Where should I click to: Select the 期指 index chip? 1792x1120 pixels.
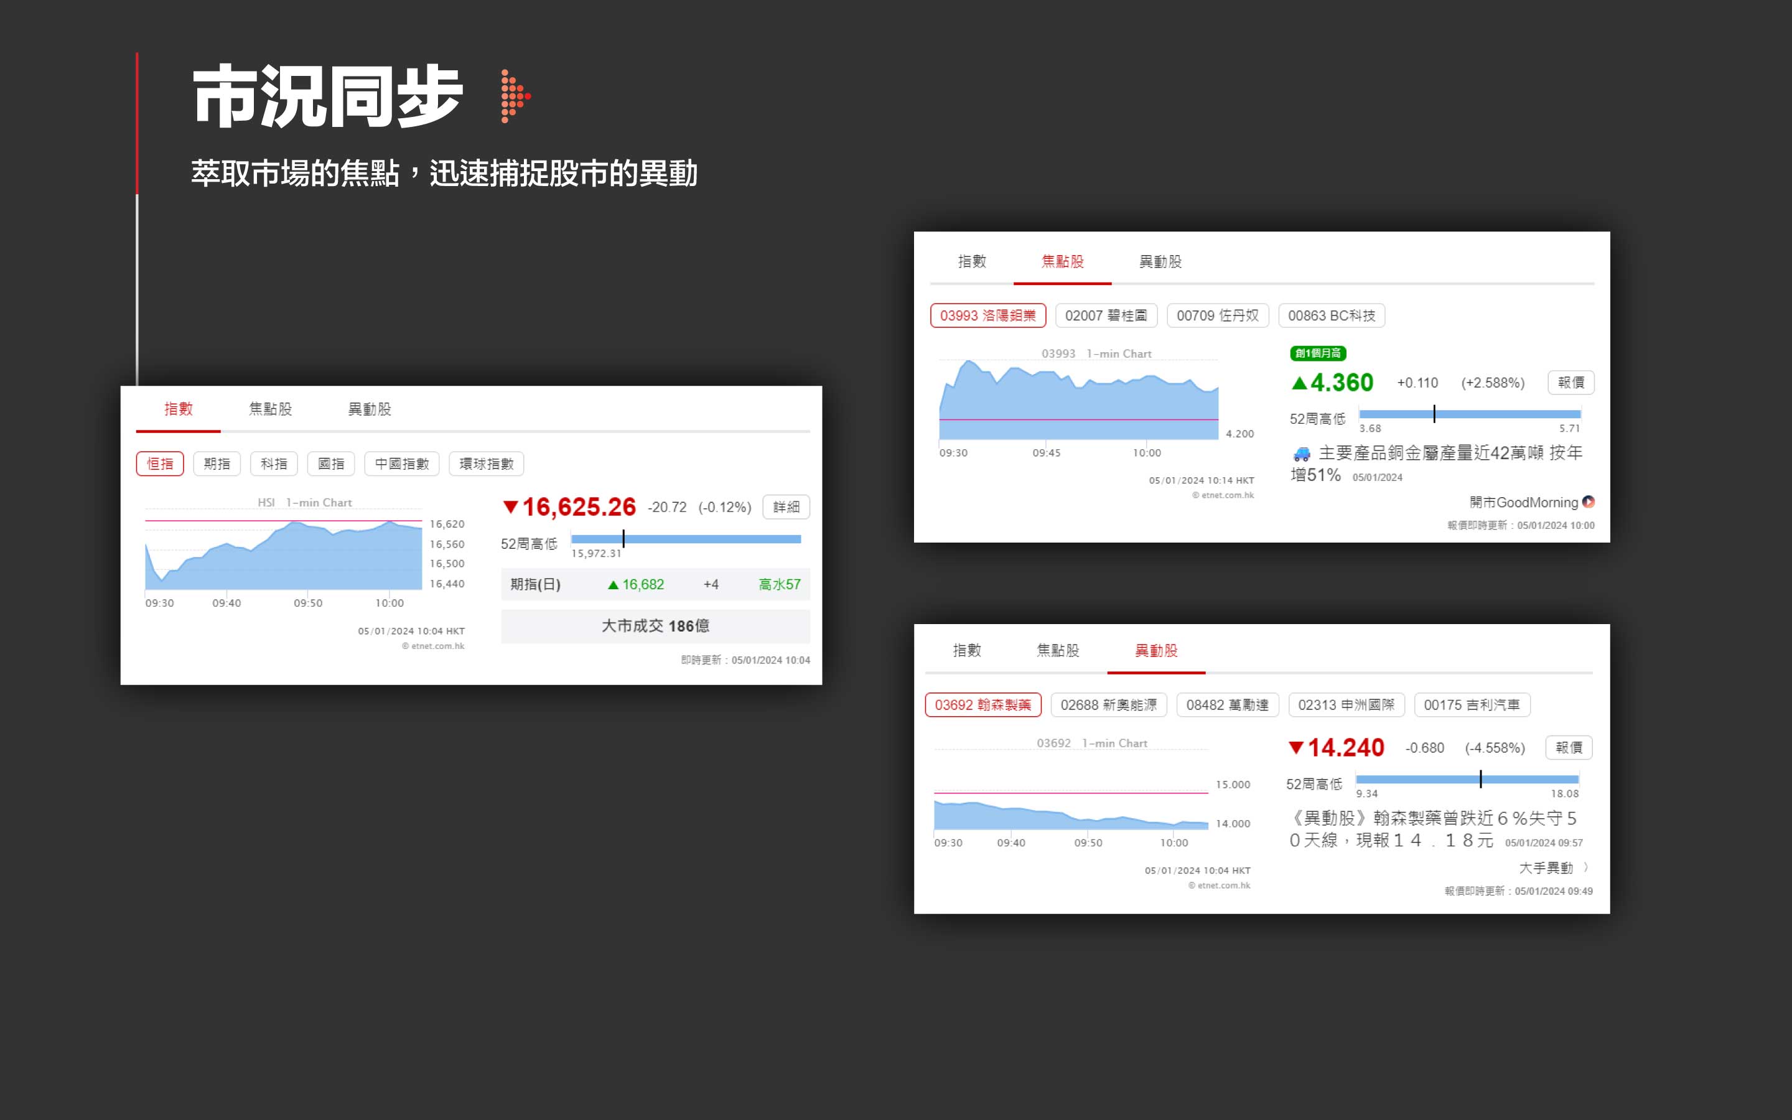(x=217, y=464)
